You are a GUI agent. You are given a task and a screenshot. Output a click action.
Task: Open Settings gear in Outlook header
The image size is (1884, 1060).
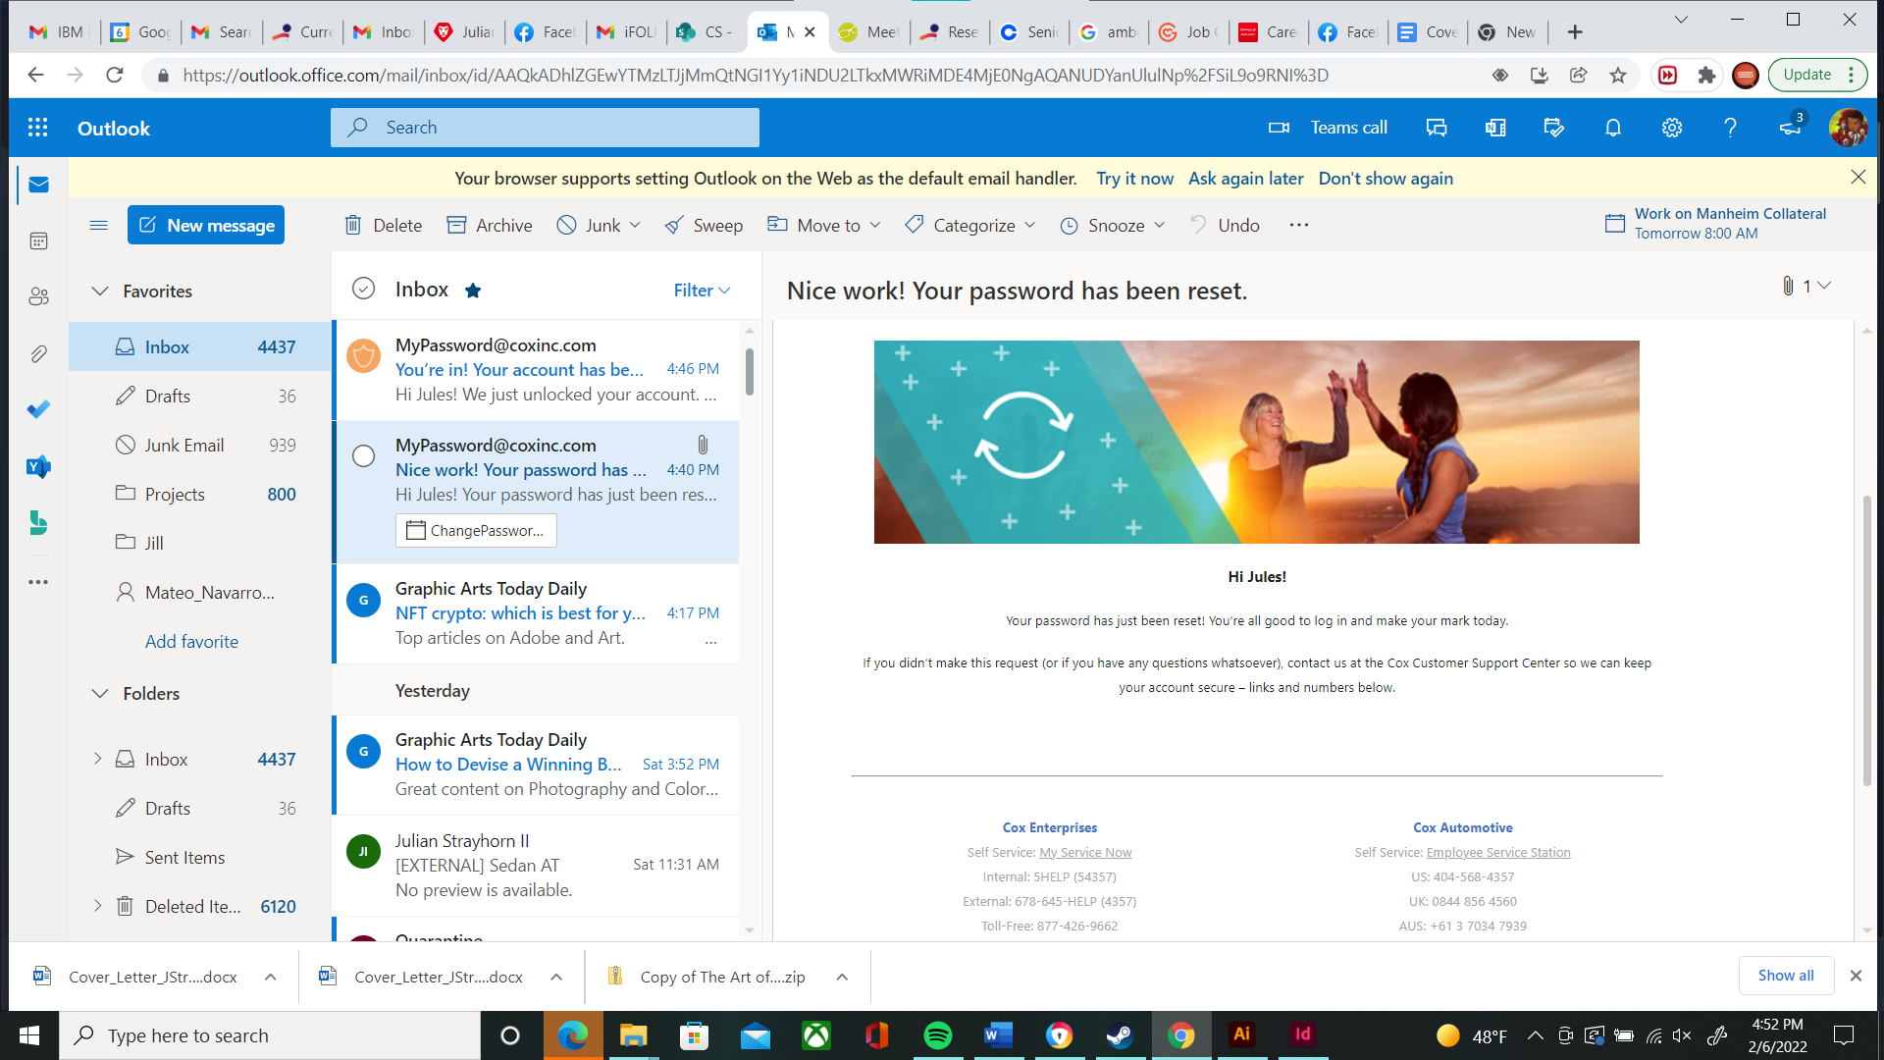tap(1671, 128)
